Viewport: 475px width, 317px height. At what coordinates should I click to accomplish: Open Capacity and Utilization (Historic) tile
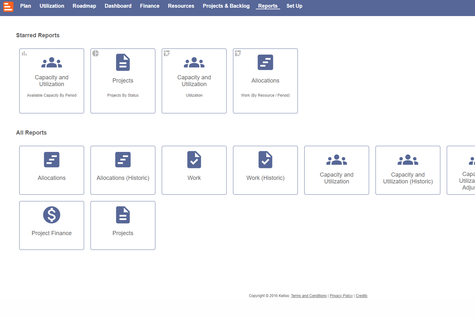coord(408,170)
